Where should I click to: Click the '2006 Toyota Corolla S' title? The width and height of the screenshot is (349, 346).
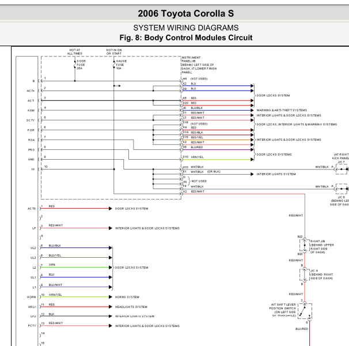(186, 14)
